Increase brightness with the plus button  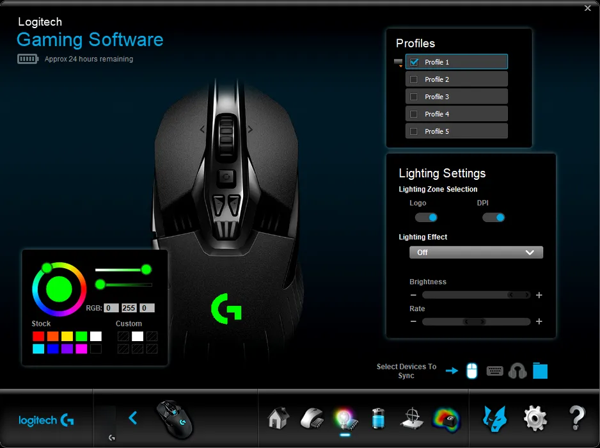pyautogui.click(x=539, y=295)
